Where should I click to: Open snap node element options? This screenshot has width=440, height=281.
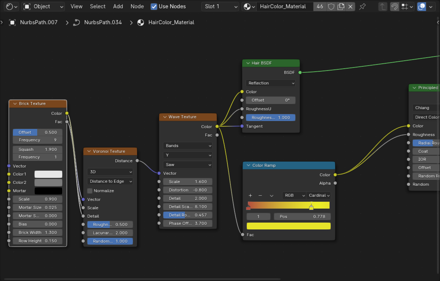tap(407, 6)
